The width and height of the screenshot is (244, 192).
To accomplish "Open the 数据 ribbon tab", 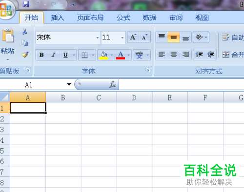I will pos(149,18).
